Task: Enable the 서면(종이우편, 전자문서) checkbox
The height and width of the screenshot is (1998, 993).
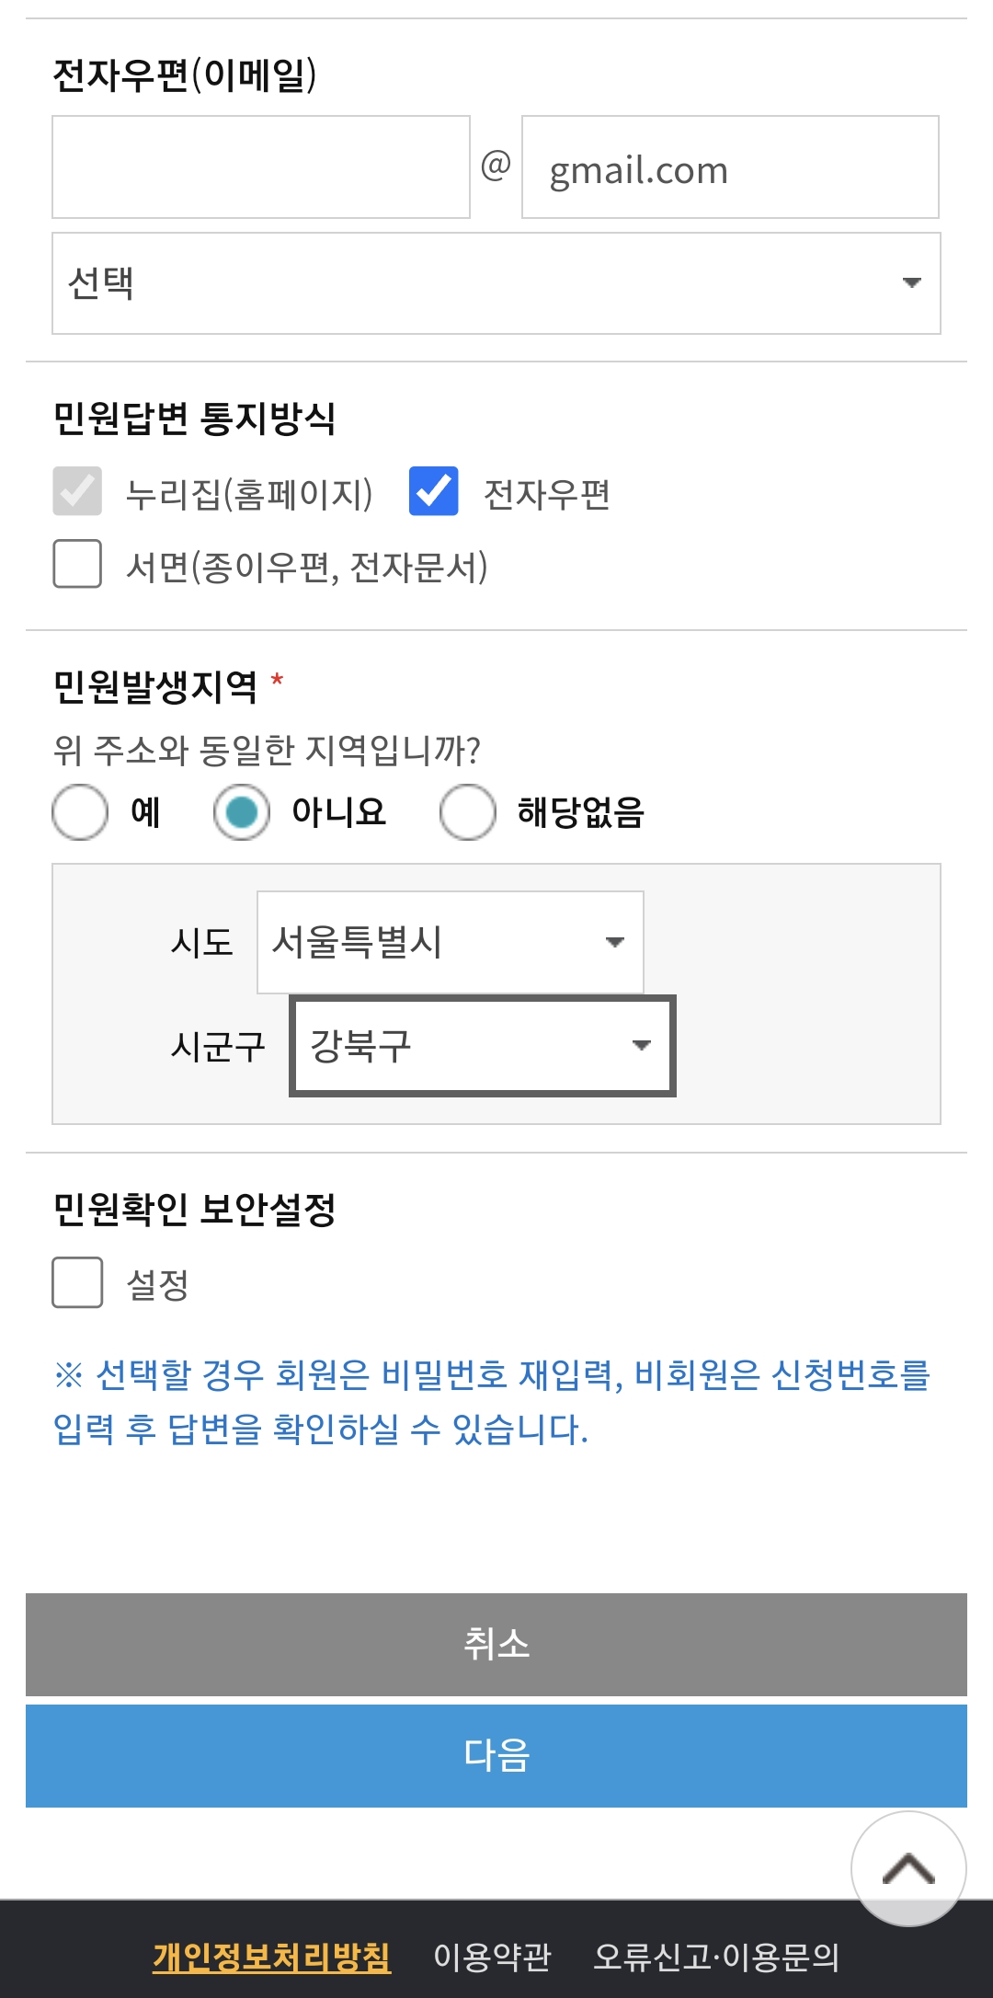Action: pos(77,566)
